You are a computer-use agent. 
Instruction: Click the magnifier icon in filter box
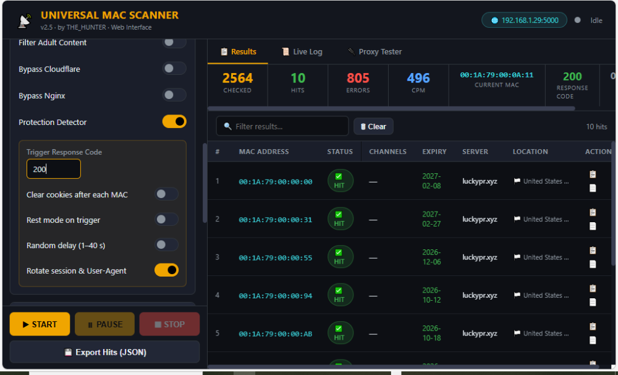click(227, 126)
